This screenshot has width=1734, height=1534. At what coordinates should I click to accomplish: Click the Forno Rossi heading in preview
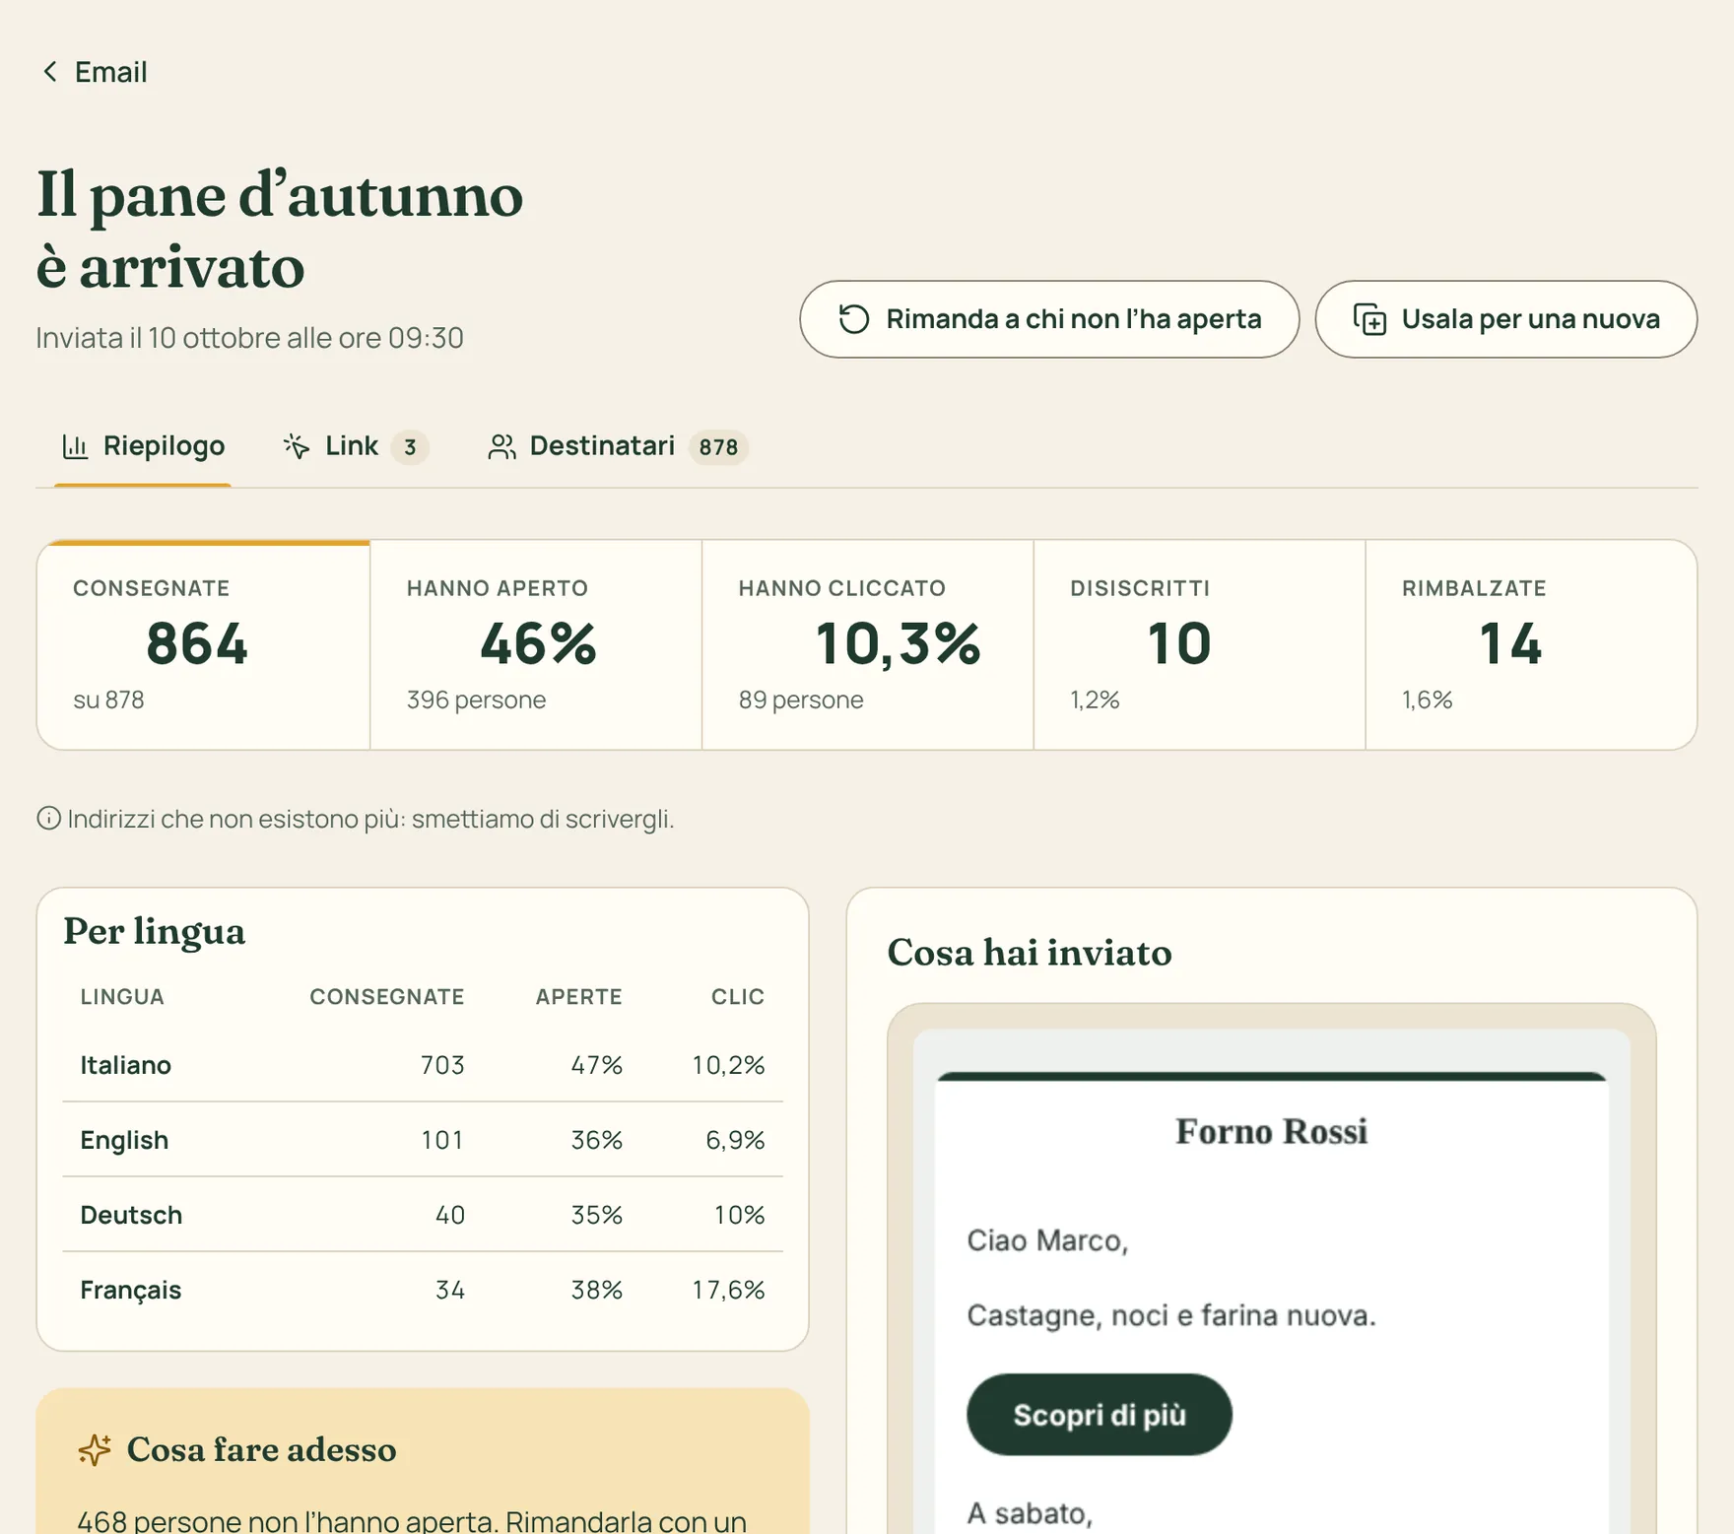(1272, 1131)
